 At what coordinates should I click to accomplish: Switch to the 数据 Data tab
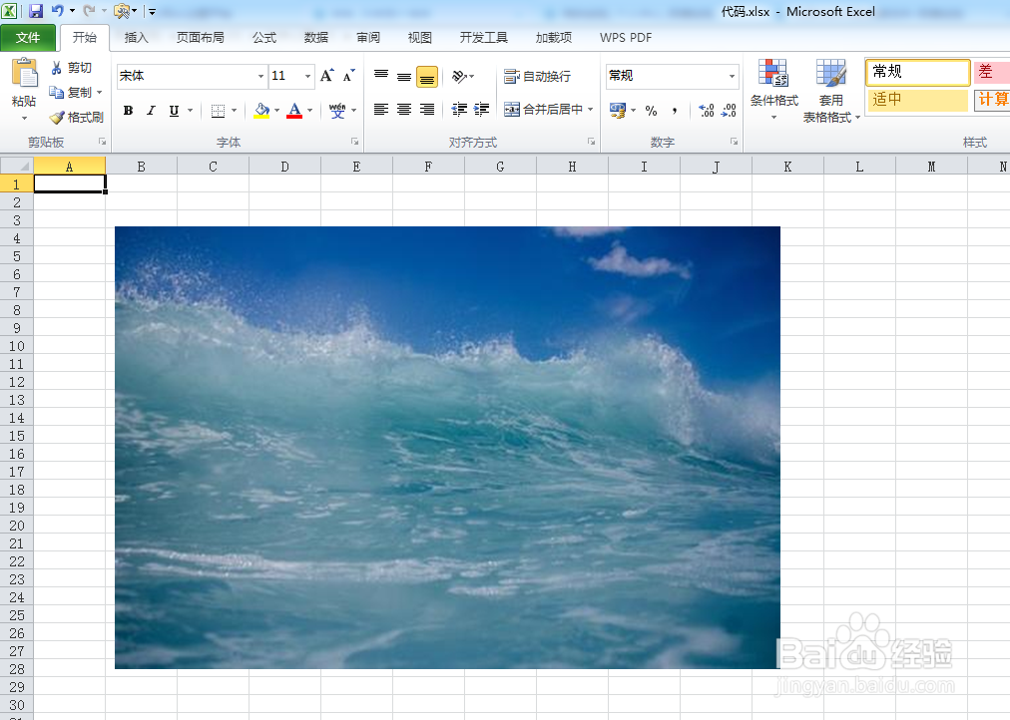(316, 37)
